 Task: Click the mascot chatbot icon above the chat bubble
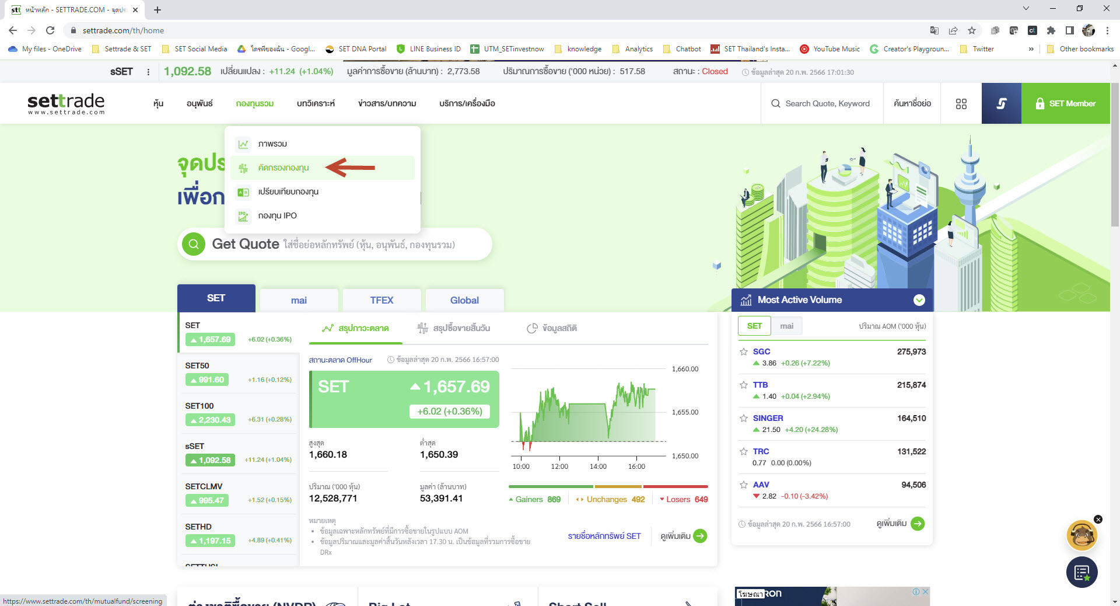(x=1082, y=535)
